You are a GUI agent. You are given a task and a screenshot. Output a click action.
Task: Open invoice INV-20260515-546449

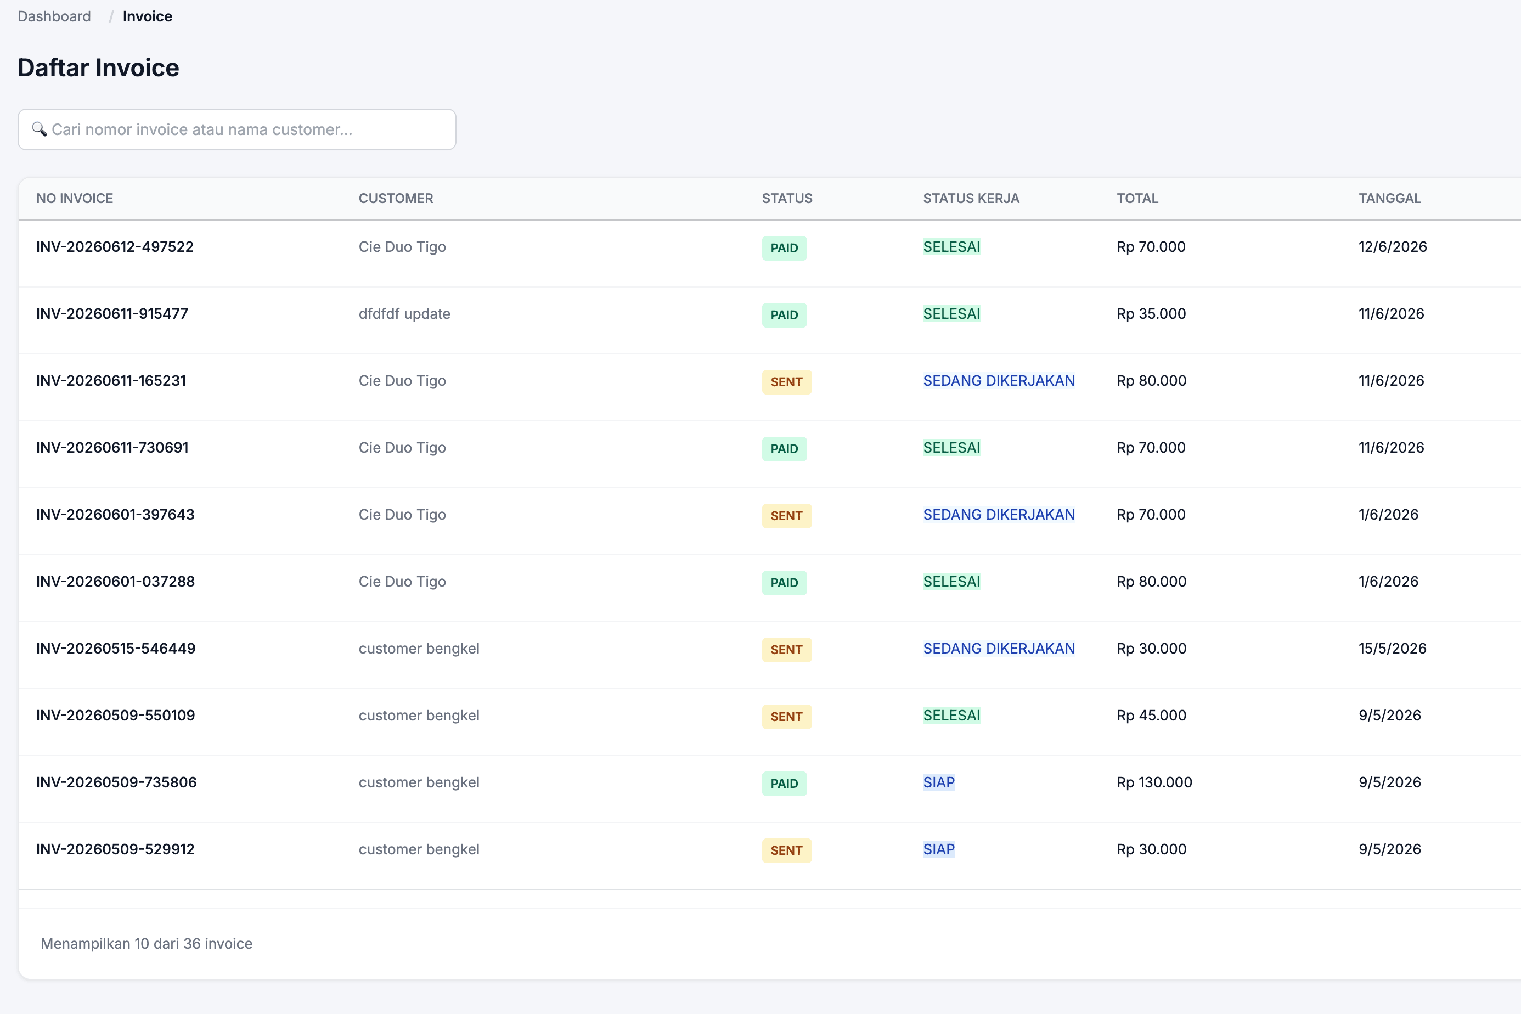(116, 649)
